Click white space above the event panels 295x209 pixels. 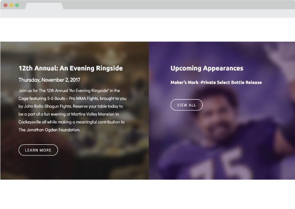pos(147,30)
